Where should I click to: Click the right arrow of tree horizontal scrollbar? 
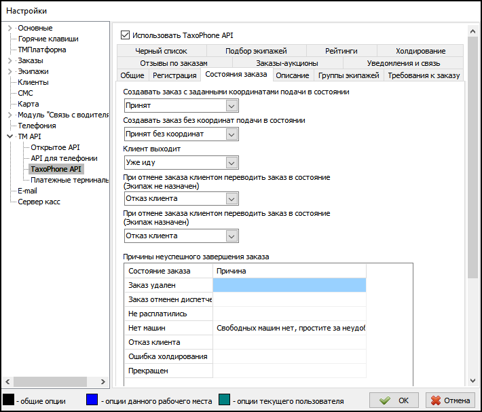(103, 381)
